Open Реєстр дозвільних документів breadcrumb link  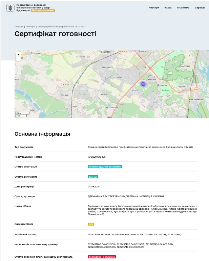pyautogui.click(x=62, y=27)
